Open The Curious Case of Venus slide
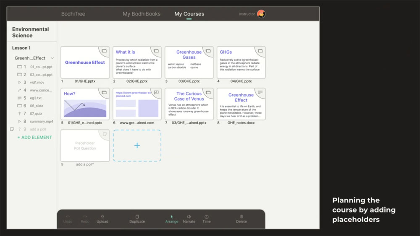The image size is (420, 236). [x=189, y=104]
